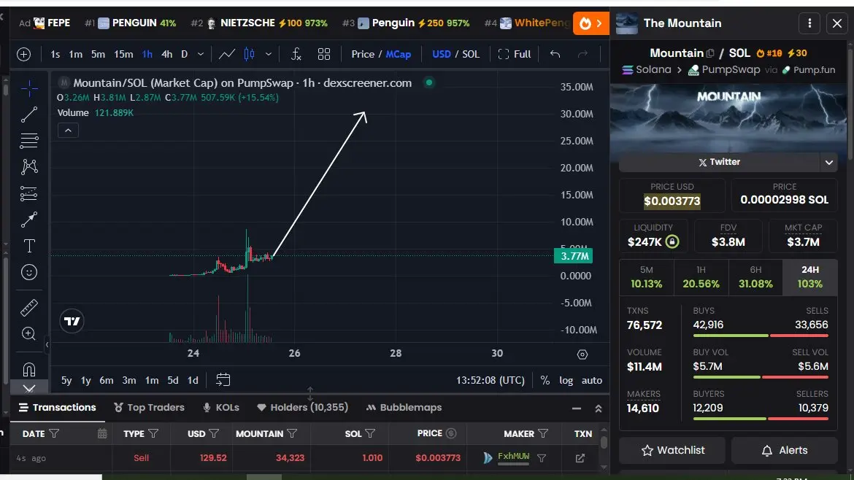
Task: Collapse the chart legend with caret
Action: pyautogui.click(x=68, y=130)
